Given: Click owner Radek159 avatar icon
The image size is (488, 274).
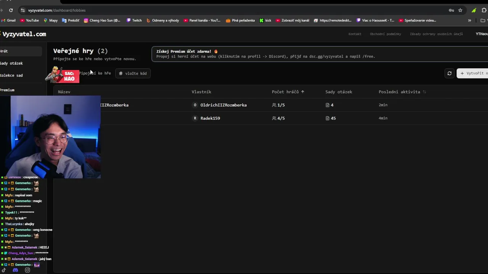Looking at the screenshot, I should coord(195,118).
